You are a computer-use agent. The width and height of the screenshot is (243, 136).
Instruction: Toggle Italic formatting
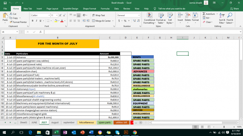click(x=36, y=21)
